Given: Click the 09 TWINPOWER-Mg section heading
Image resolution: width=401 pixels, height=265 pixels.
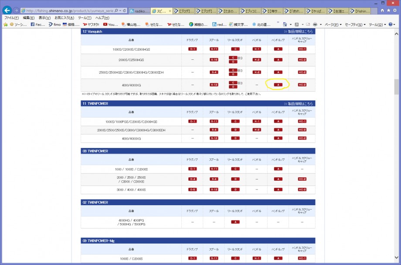Looking at the screenshot, I should click(99, 241).
